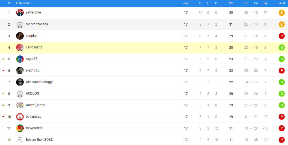The height and width of the screenshot is (145, 288).
Task: Click roger75's blue jersey avatar
Action: pos(20,59)
